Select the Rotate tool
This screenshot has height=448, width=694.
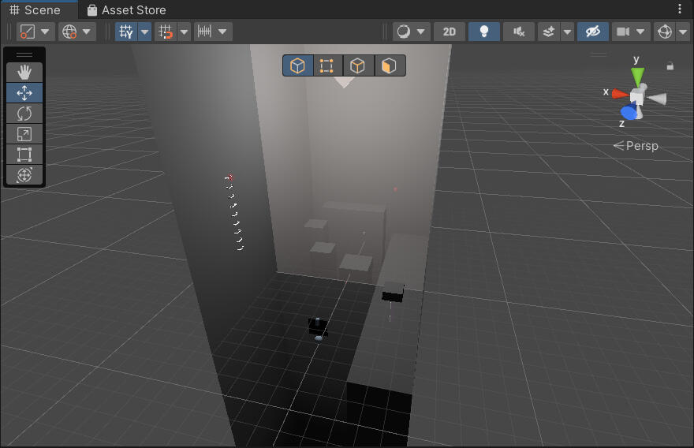24,114
